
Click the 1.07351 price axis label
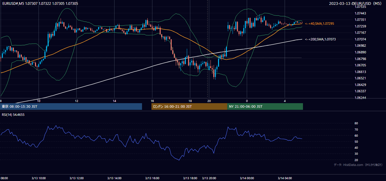360,20
